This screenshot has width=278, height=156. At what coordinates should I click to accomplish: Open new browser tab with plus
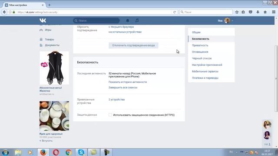point(49,5)
